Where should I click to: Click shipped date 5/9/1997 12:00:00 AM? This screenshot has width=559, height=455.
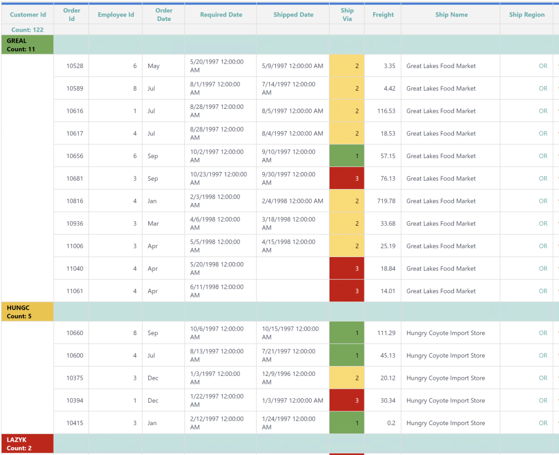point(293,66)
